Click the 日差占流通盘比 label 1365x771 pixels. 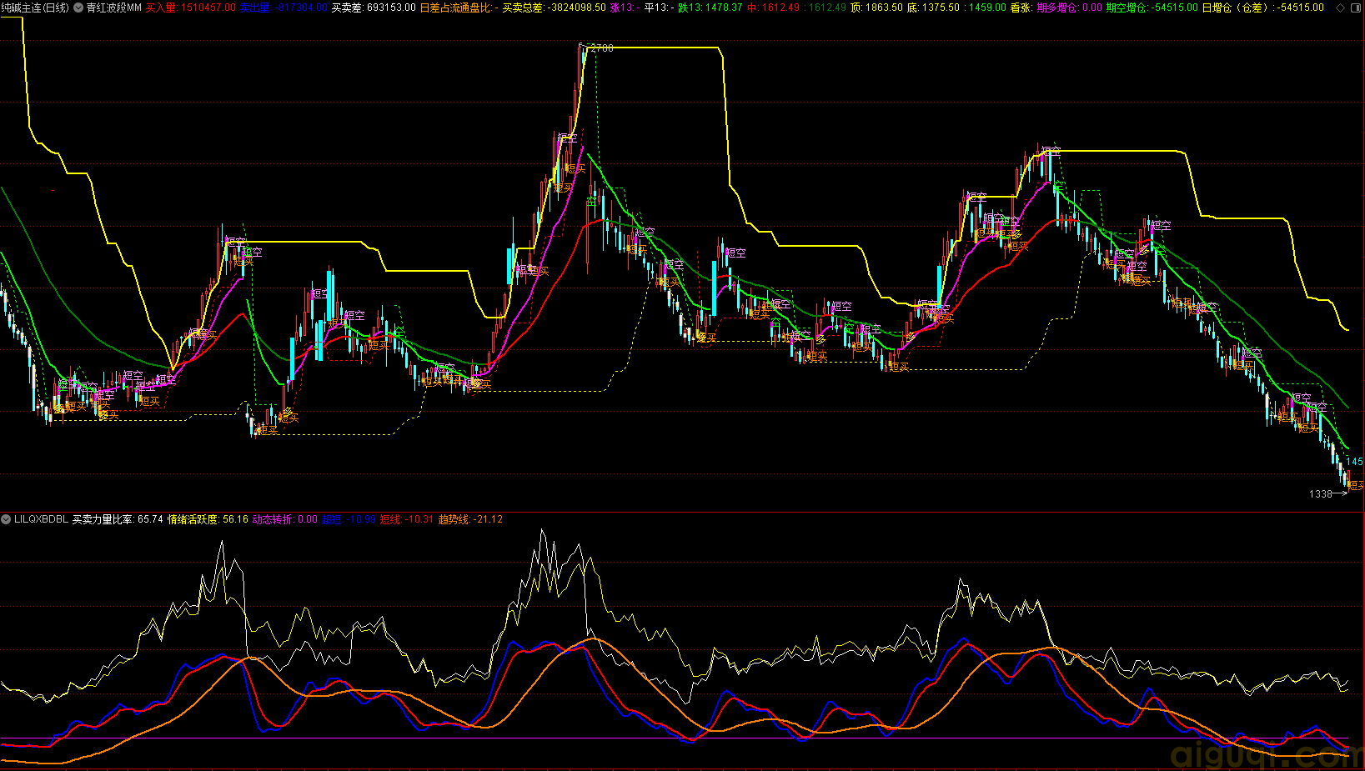click(x=455, y=8)
